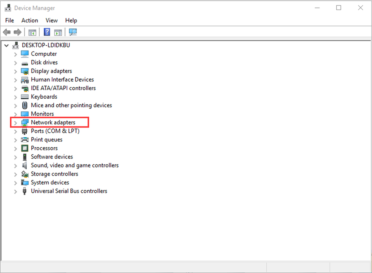Expand the Mice and other pointing devices arrow
This screenshot has height=273, width=372.
click(x=15, y=105)
